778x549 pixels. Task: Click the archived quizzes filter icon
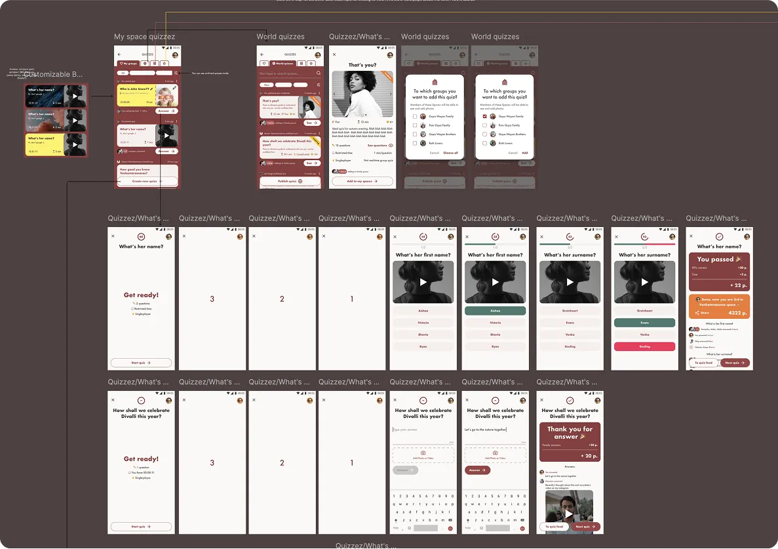176,73
